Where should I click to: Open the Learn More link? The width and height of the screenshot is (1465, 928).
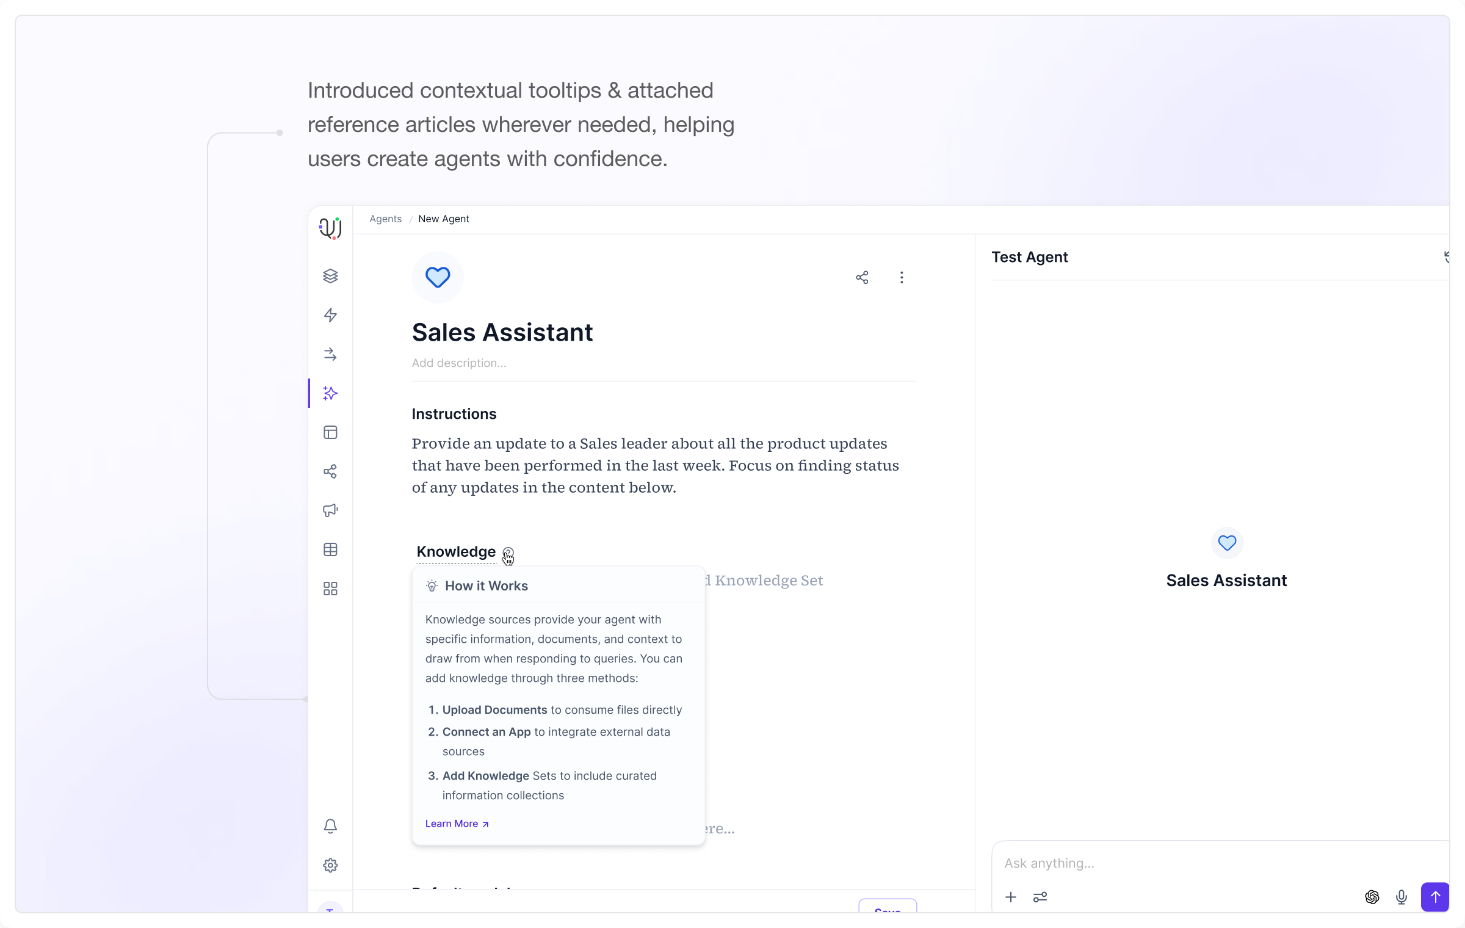pyautogui.click(x=457, y=824)
